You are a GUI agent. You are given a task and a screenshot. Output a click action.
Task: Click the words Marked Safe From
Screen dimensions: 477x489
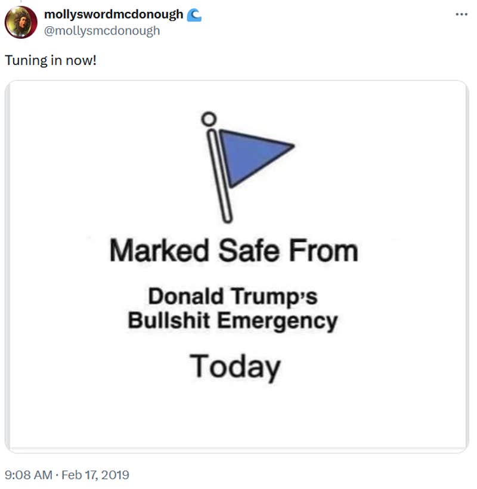(x=235, y=251)
